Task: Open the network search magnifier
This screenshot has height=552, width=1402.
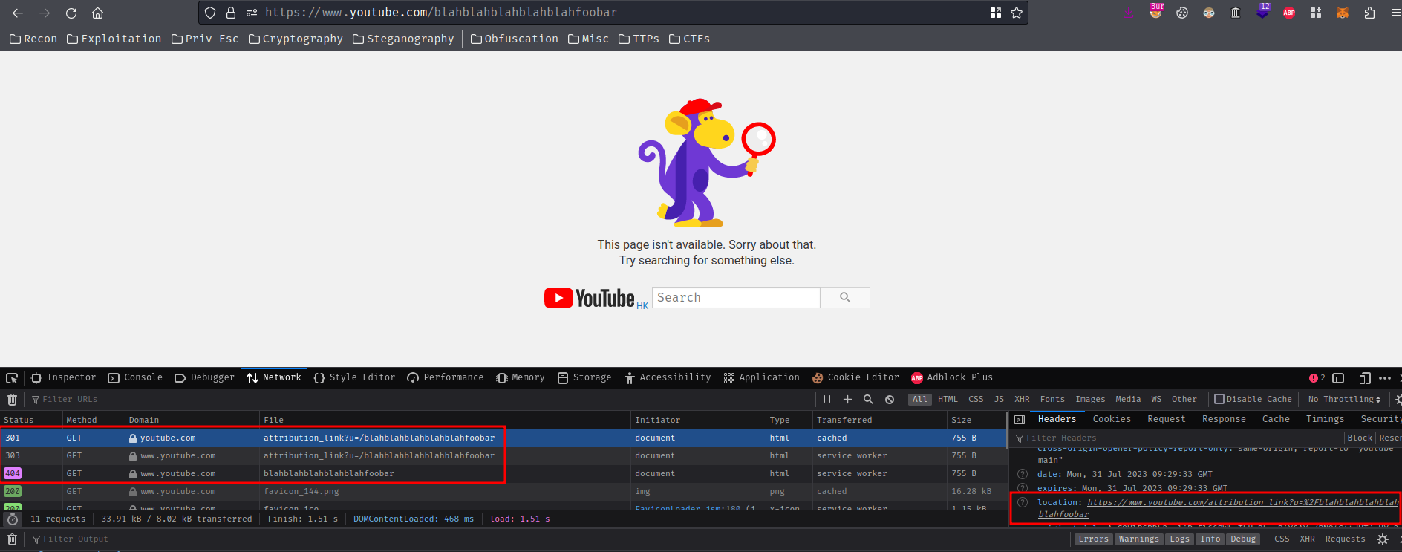Action: click(868, 400)
